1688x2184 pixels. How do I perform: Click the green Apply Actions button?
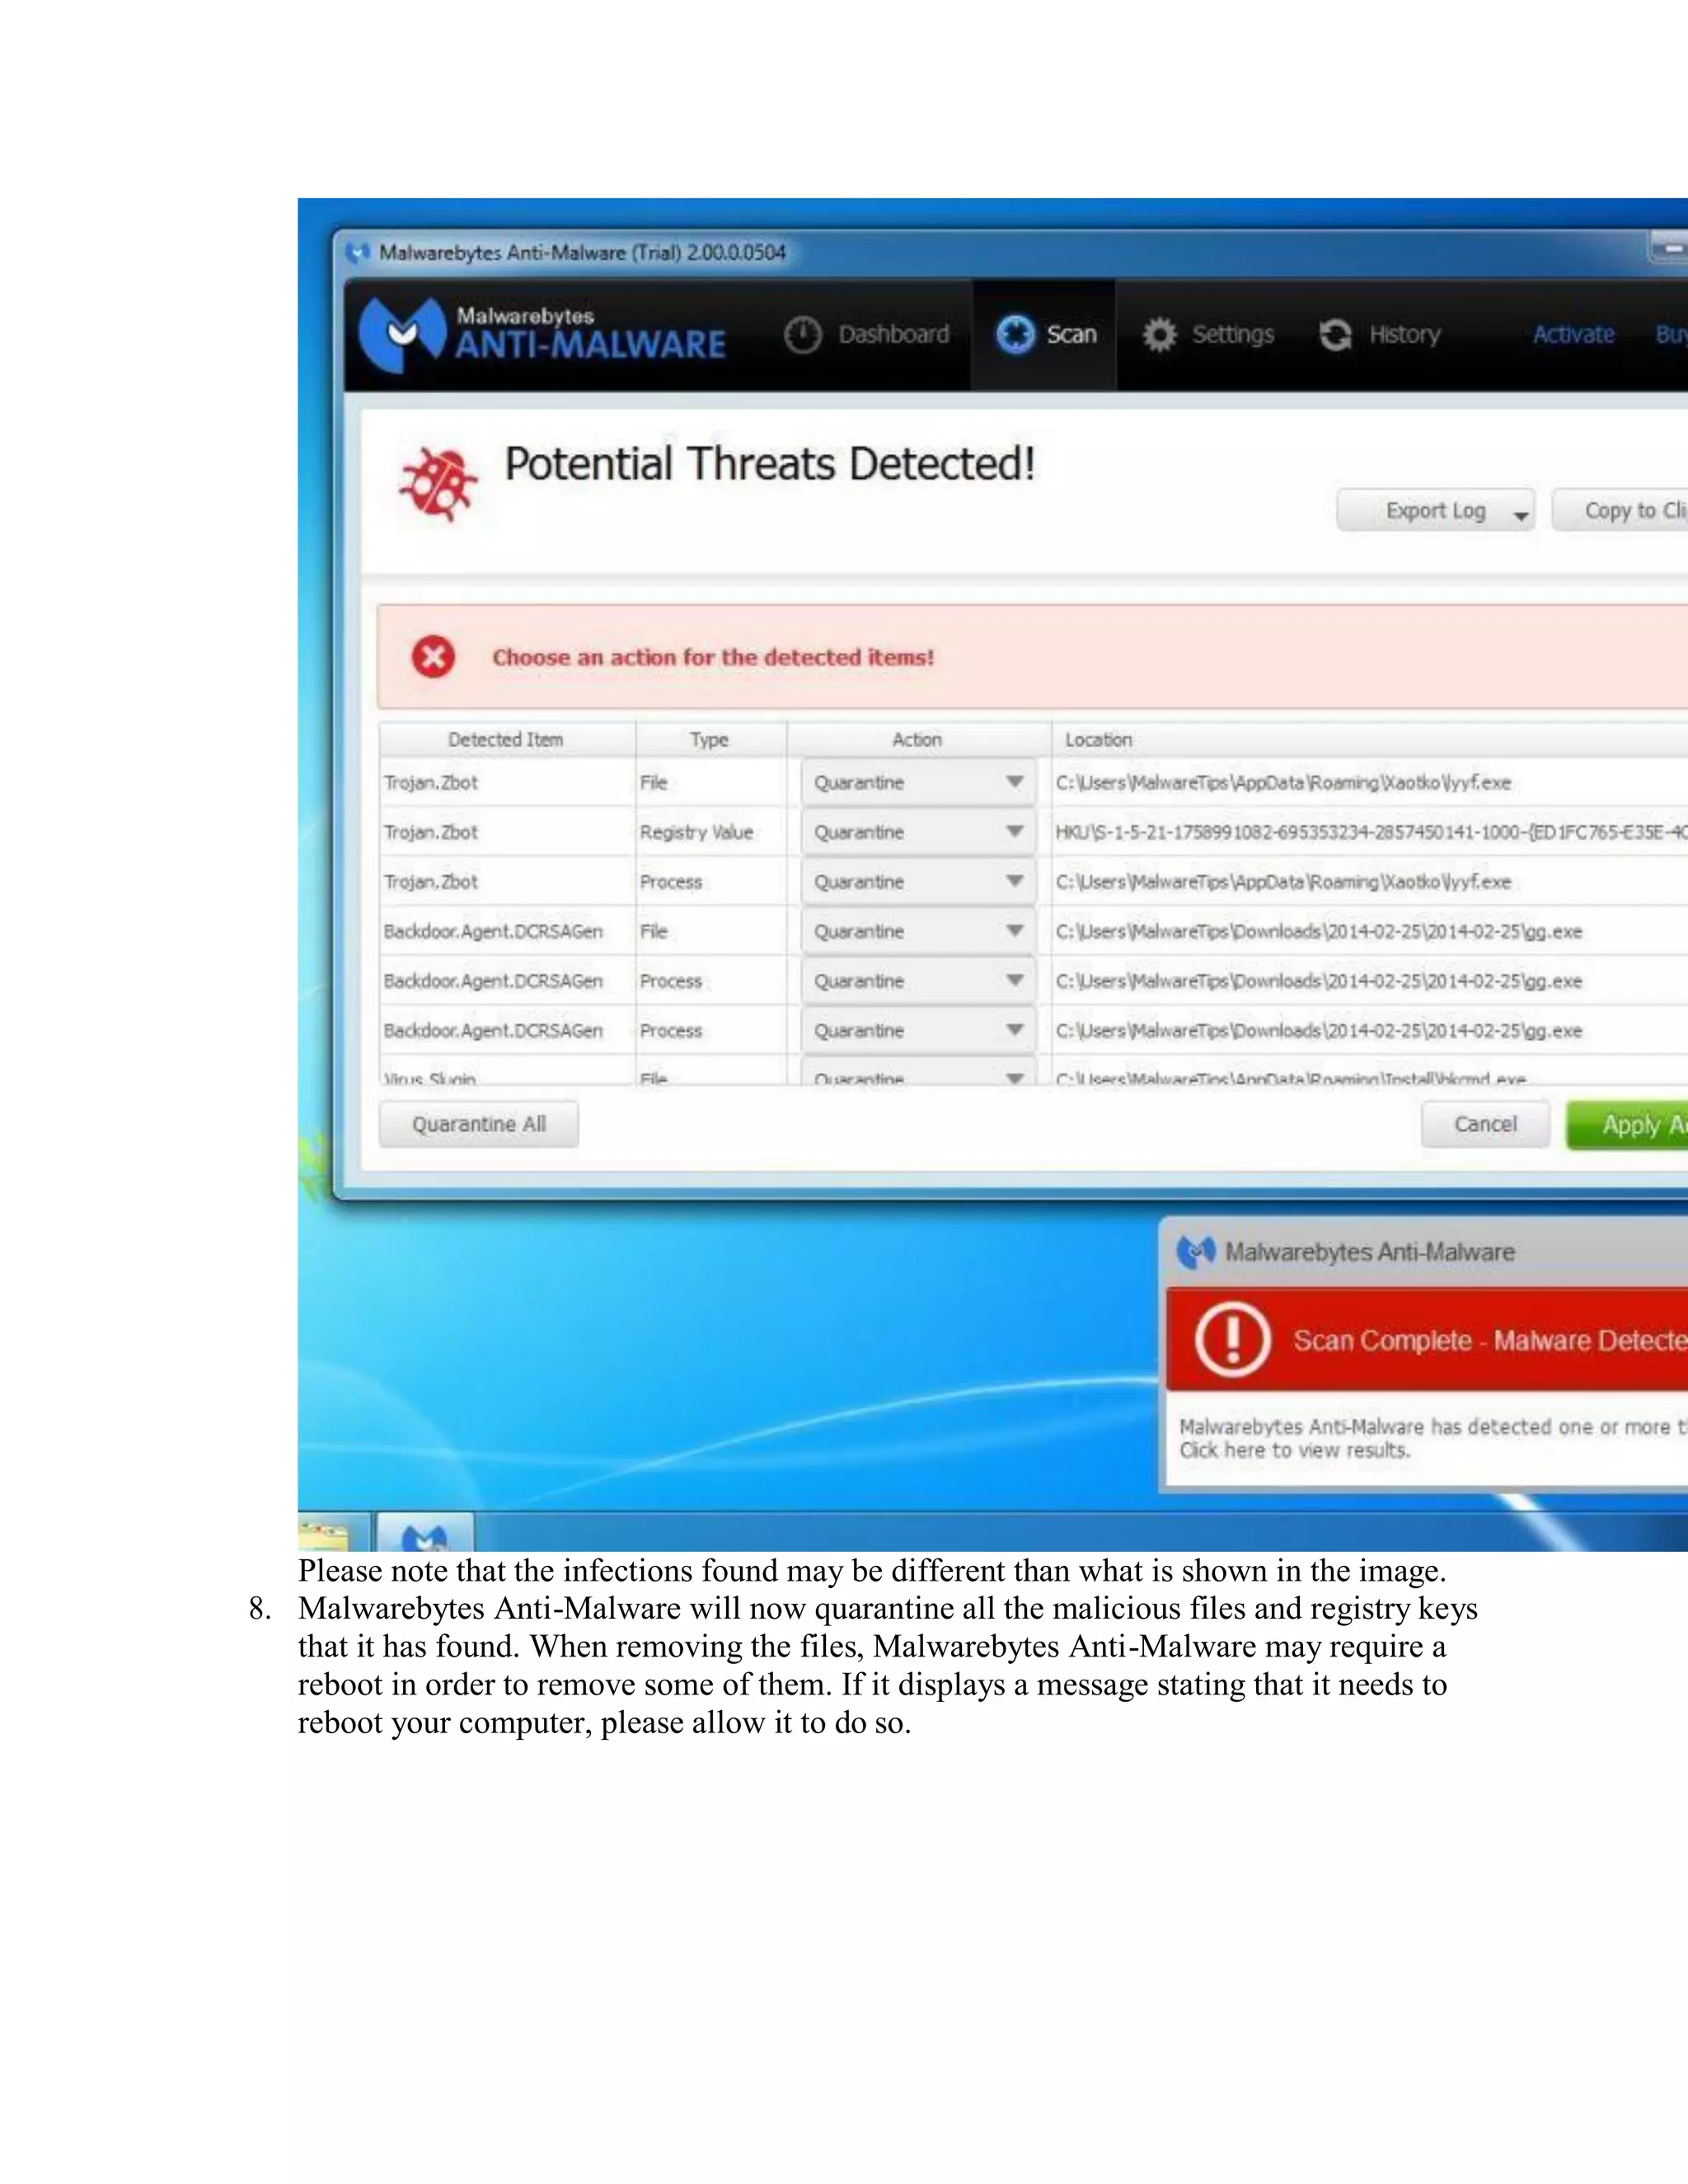(1627, 1126)
